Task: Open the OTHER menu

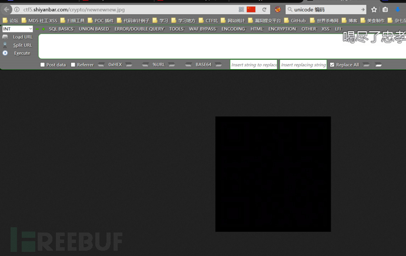Action: (x=309, y=29)
